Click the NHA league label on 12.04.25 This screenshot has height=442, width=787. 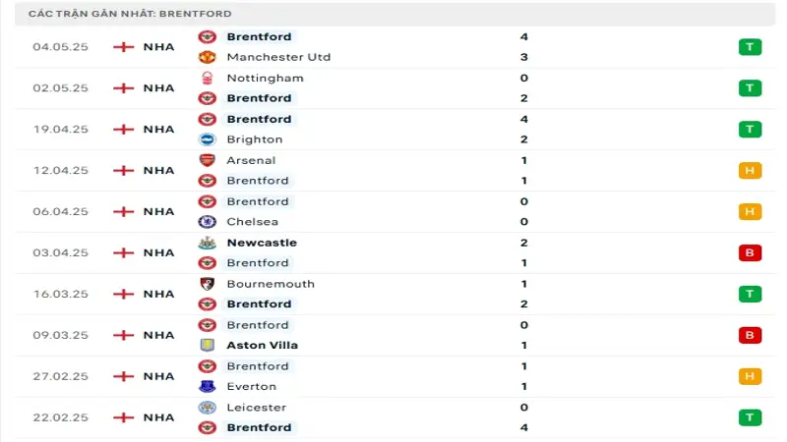click(x=158, y=170)
